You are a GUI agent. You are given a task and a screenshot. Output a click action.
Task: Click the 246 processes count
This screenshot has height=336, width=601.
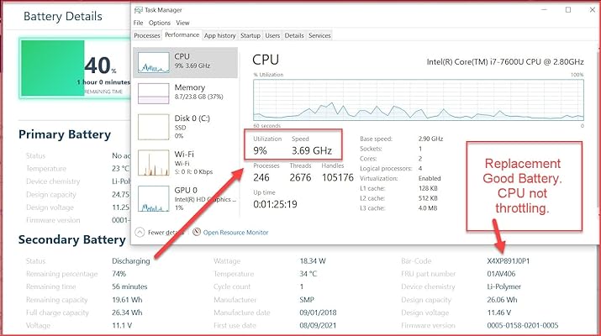click(x=261, y=177)
